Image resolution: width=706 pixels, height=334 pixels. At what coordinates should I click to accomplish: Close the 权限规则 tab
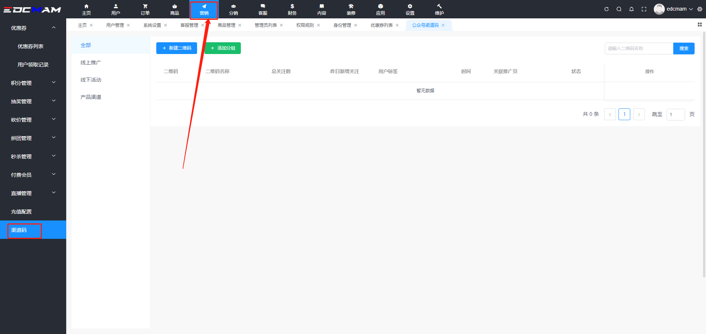318,25
